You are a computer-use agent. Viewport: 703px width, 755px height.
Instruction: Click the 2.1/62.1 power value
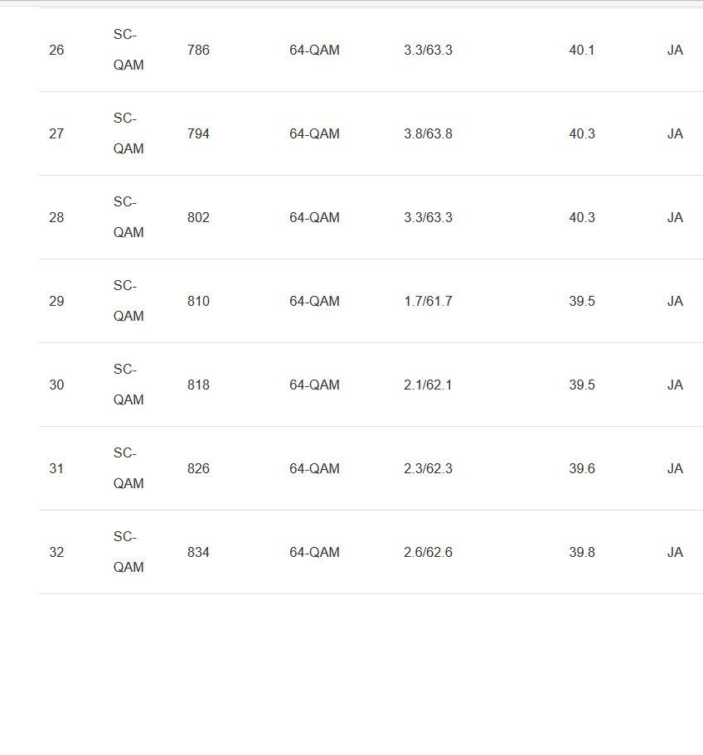428,385
